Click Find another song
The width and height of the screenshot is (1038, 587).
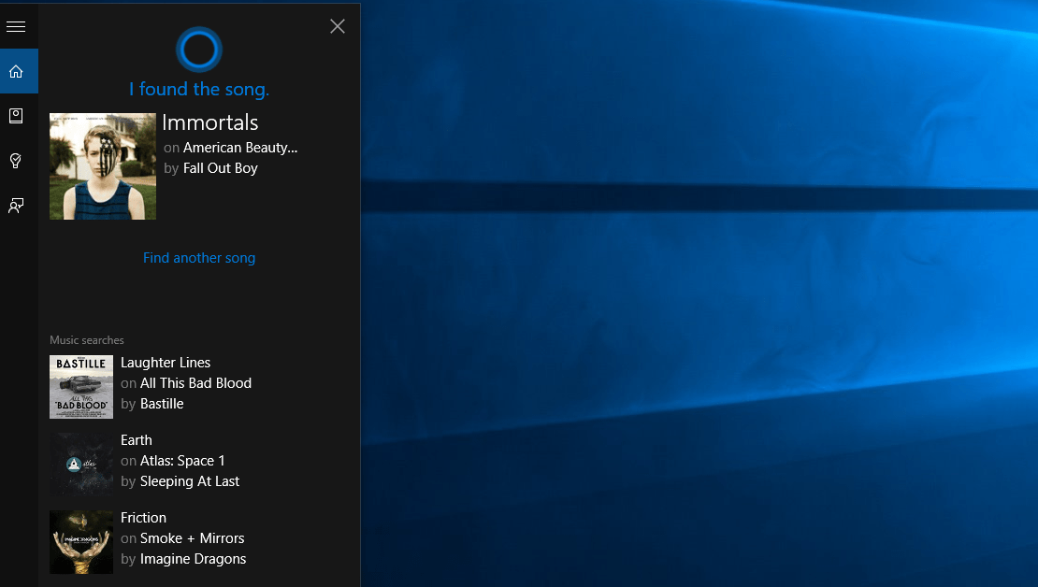[199, 258]
